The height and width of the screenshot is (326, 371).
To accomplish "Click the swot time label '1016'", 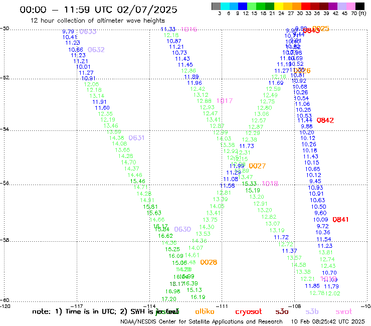I will [x=189, y=29].
